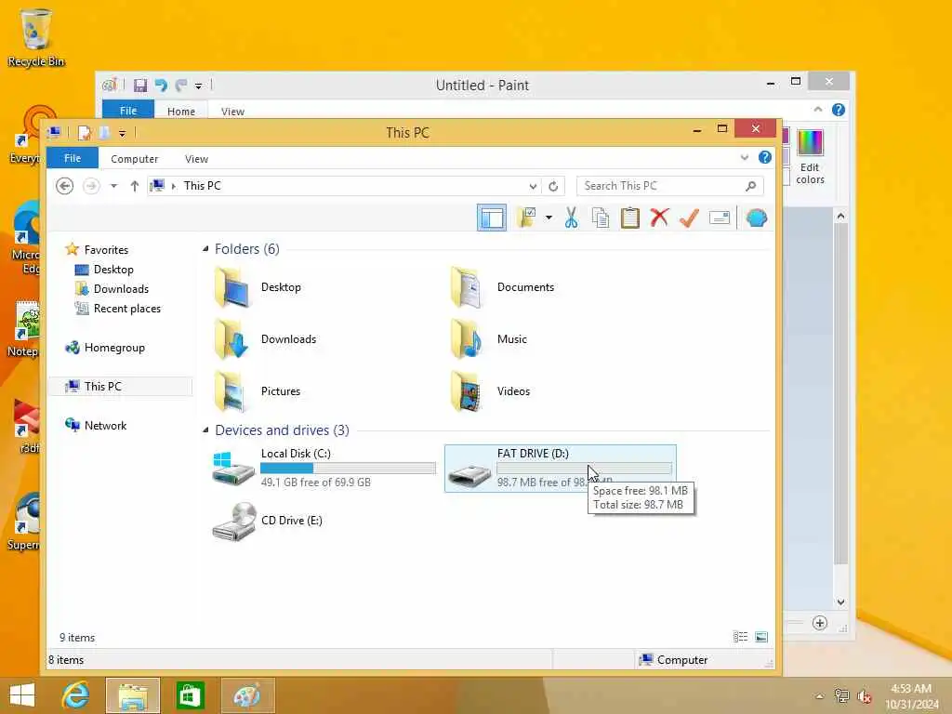Click the Paste clipboard toolbar icon

click(x=629, y=218)
